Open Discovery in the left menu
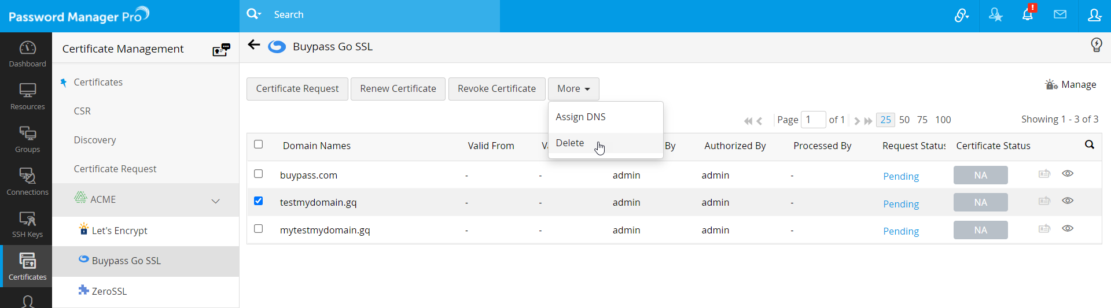Image resolution: width=1111 pixels, height=308 pixels. 95,140
